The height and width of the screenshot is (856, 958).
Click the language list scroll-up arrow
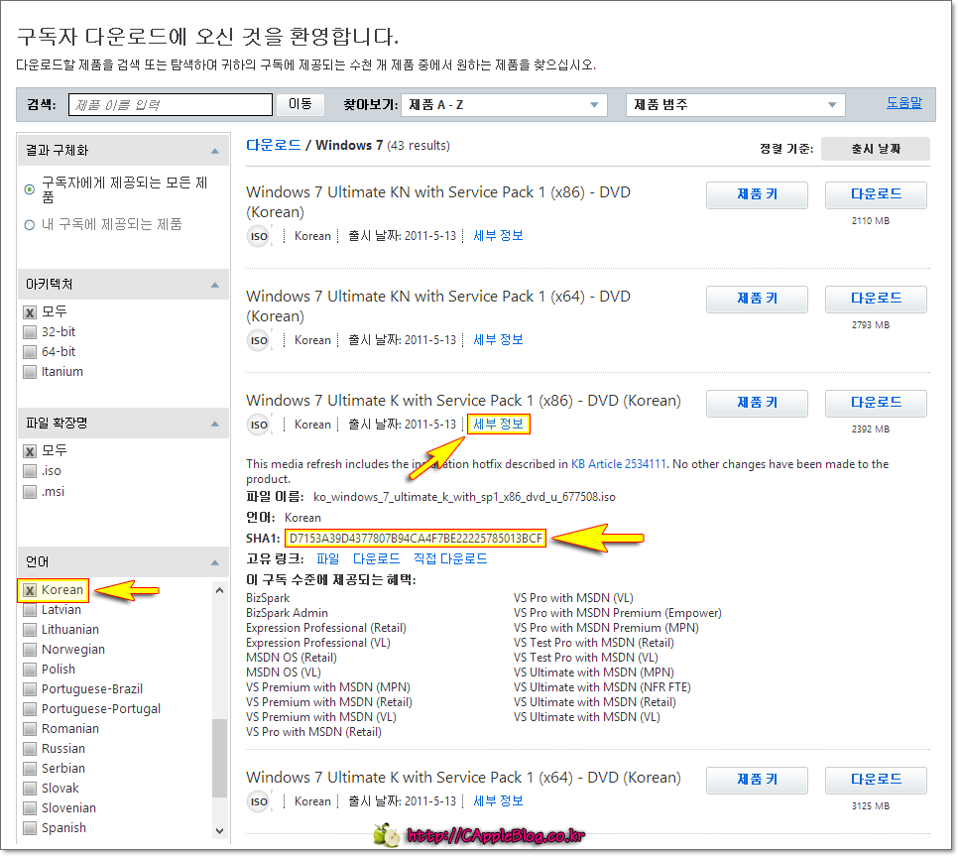click(220, 590)
